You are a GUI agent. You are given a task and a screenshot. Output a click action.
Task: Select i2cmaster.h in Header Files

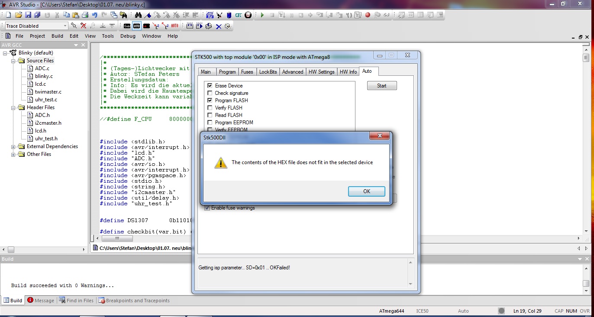[x=48, y=123]
